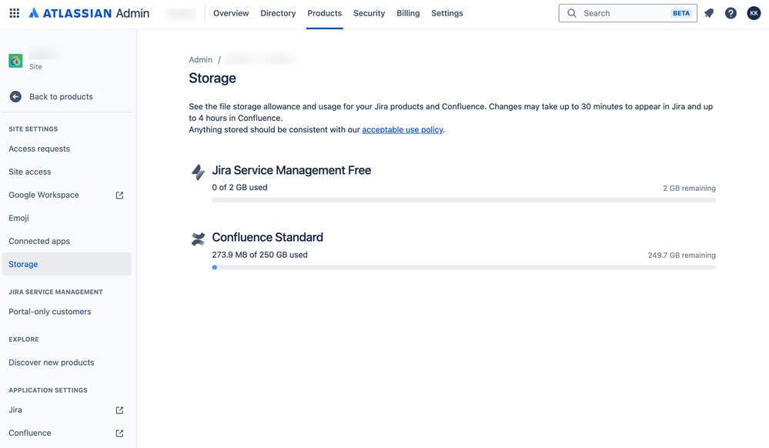Click the Back to products arrow icon
The image size is (769, 448).
[x=15, y=97]
